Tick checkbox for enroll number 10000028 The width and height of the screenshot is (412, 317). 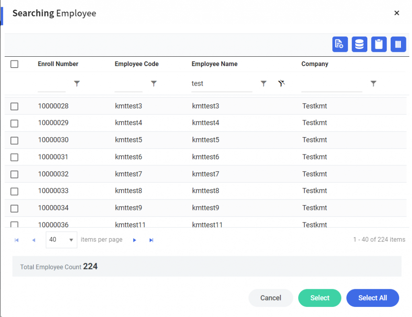click(x=14, y=106)
